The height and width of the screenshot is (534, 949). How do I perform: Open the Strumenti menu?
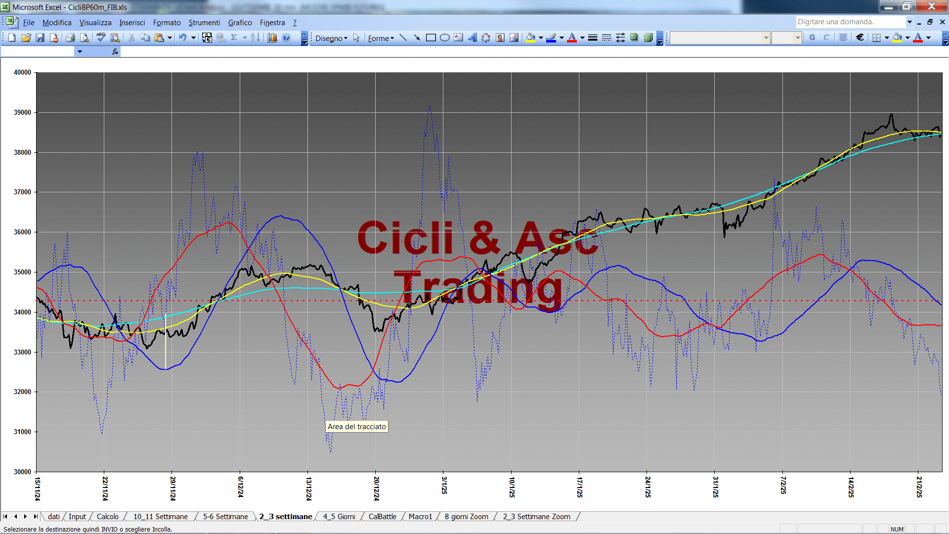pyautogui.click(x=204, y=23)
